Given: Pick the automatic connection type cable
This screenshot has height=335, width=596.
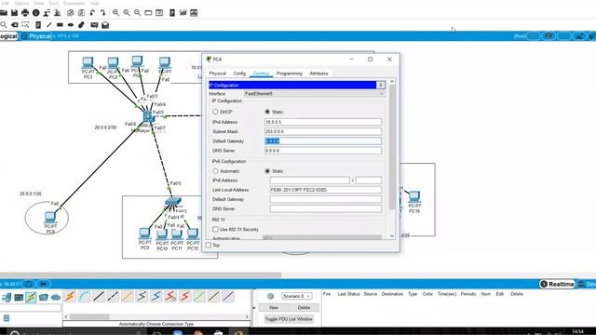Looking at the screenshot, I should (70, 296).
